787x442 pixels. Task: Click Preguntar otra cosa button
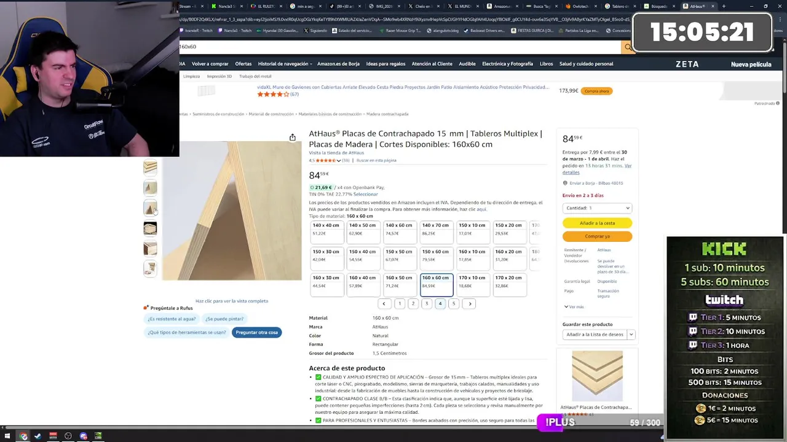pos(257,332)
